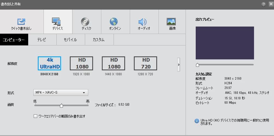Switch to the オーディオ audio tab
The image size is (274, 136).
(144, 22)
